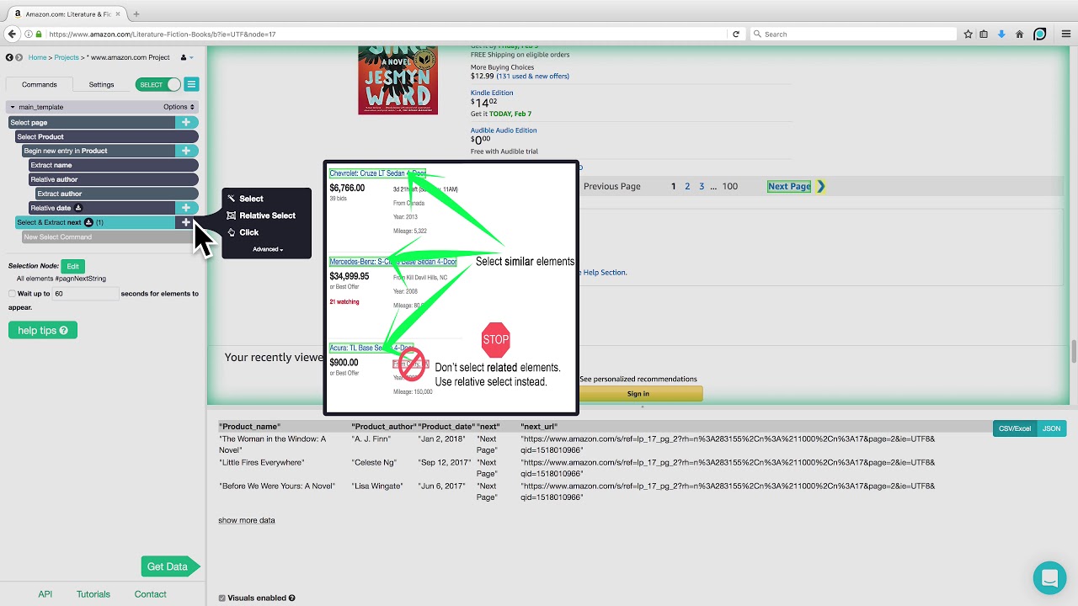Choose Click from the command popup
This screenshot has width=1078, height=606.
click(248, 232)
